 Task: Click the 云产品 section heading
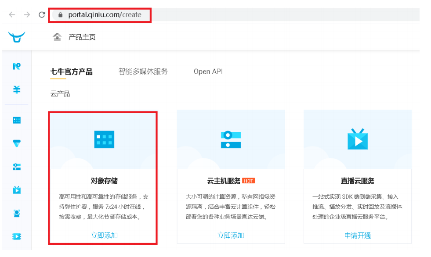(x=60, y=94)
